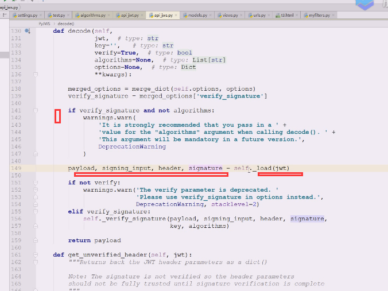Click the api_jws.py navigation bar item
The image size is (388, 291).
(x=9, y=7)
